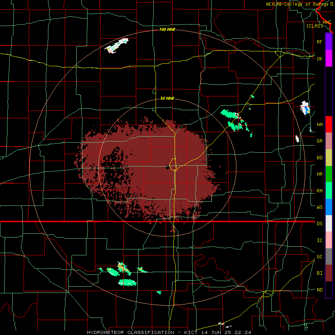
Task: Click the "DS" legend label
Action: [319, 224]
